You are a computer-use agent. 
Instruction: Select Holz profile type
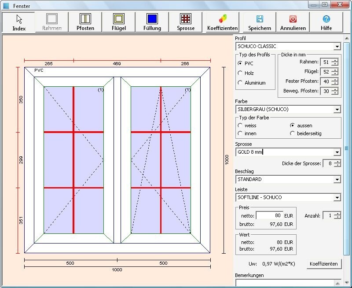click(240, 73)
